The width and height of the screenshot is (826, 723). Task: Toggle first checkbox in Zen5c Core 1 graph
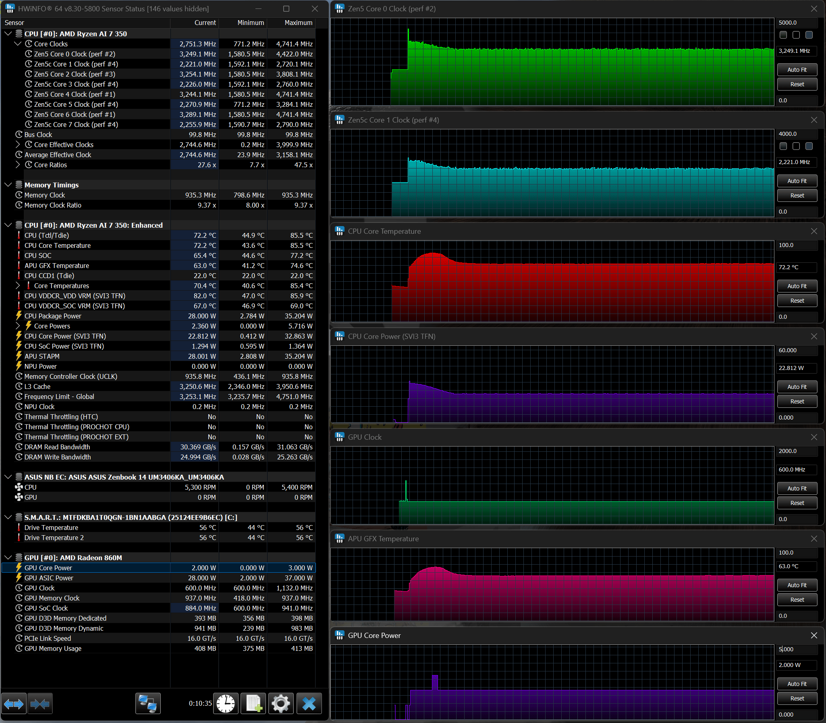pos(783,146)
